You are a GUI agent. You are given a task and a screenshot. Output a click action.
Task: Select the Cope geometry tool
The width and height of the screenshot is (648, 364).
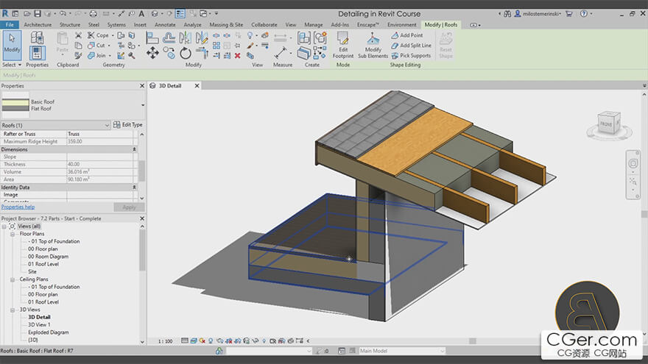98,35
